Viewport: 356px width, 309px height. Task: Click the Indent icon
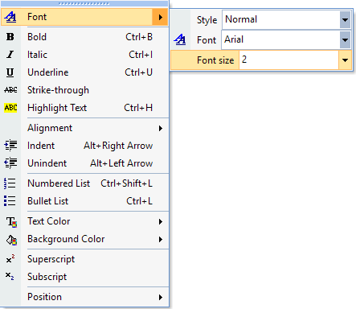tap(10, 146)
